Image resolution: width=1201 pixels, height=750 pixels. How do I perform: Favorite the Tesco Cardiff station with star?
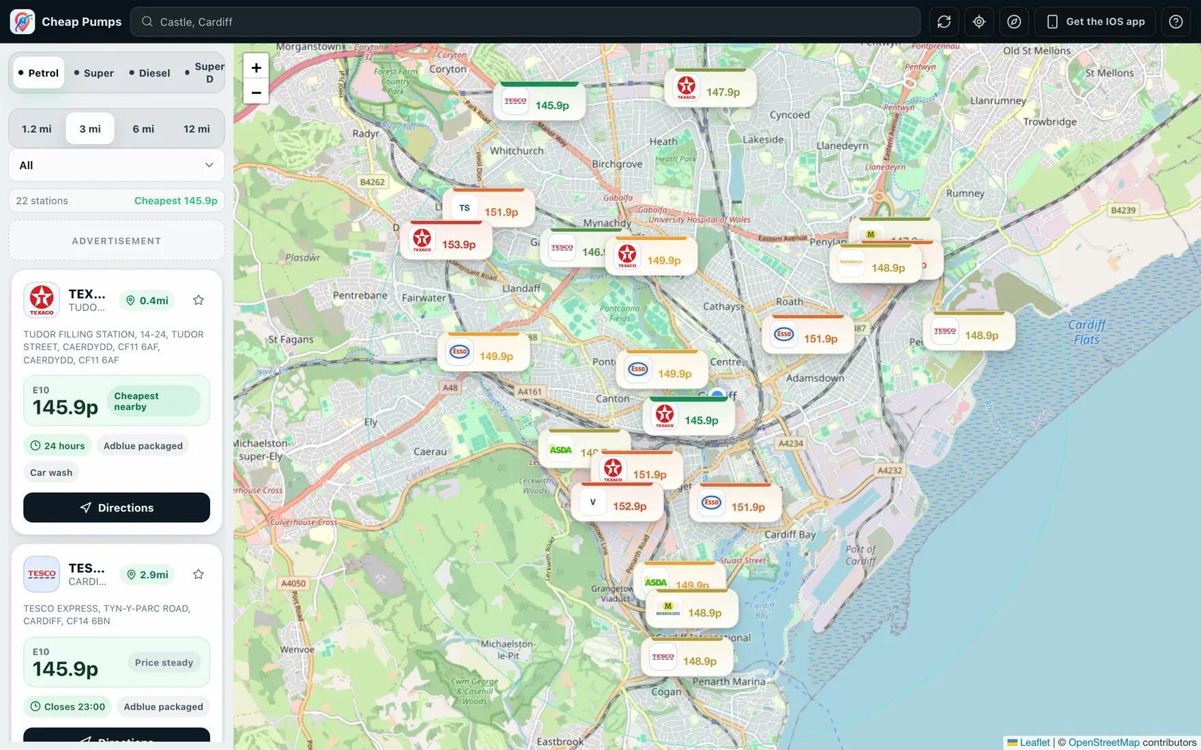(x=199, y=574)
